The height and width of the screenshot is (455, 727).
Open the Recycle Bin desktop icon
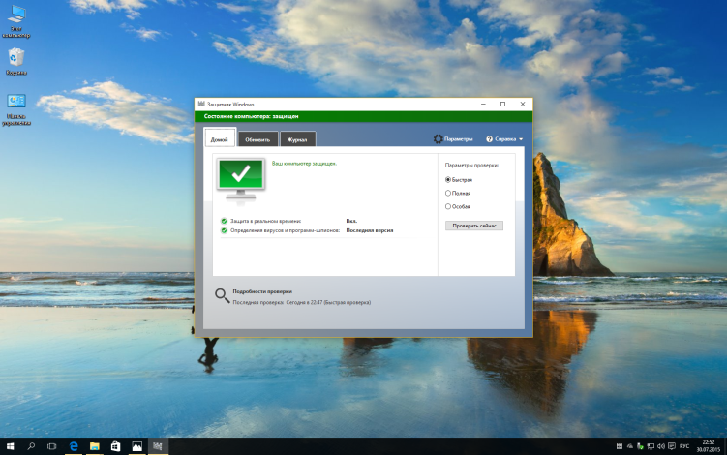[16, 62]
